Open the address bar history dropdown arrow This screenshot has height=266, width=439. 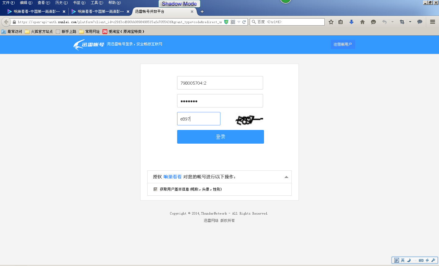tap(239, 22)
